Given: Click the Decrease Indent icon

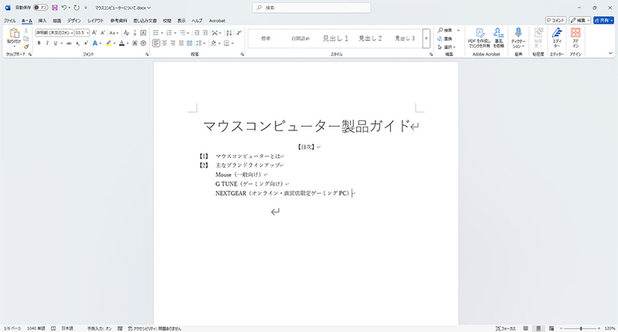Looking at the screenshot, I should (197, 32).
